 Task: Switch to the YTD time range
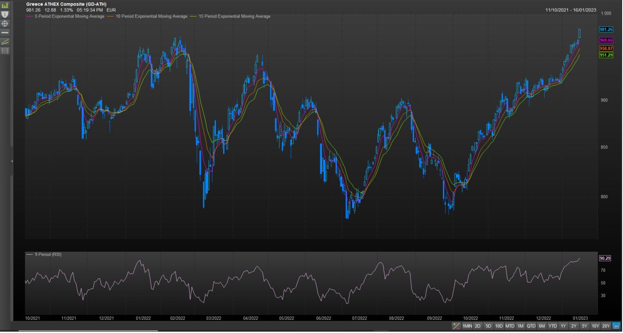[552, 326]
